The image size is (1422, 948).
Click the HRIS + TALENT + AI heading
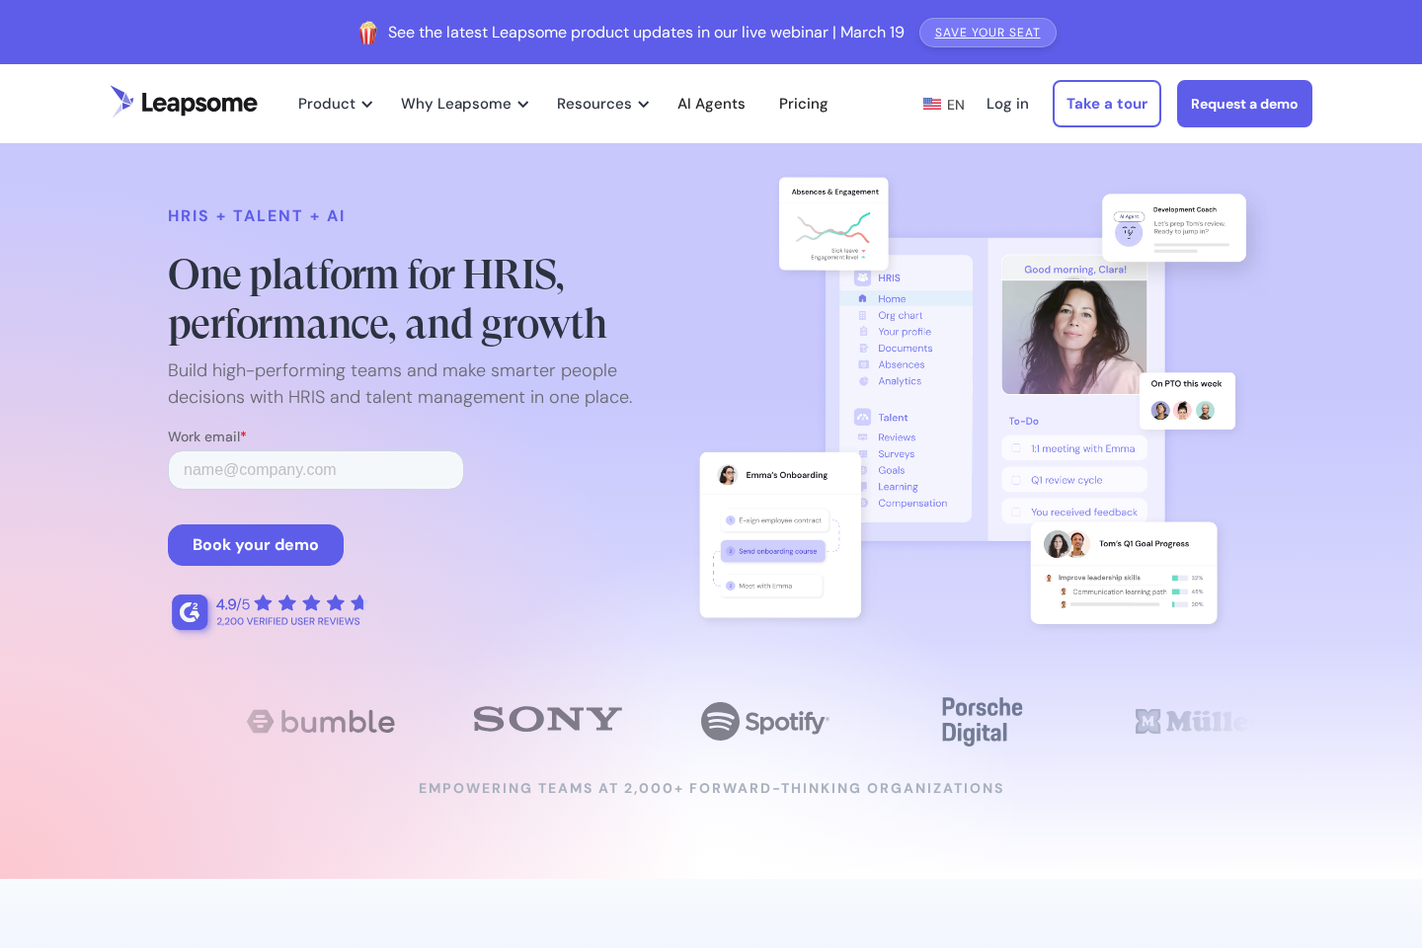point(256,216)
